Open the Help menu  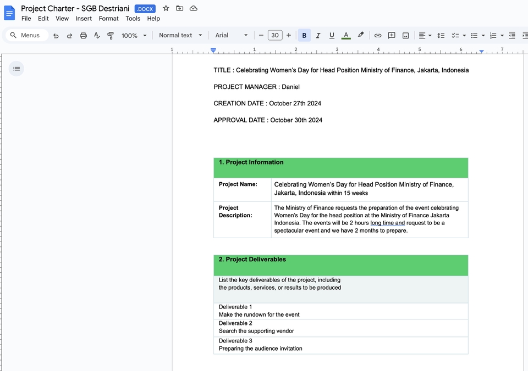pyautogui.click(x=153, y=19)
